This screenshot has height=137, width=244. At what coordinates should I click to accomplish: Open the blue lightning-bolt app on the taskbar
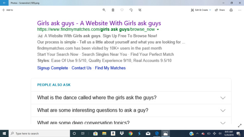(139, 133)
